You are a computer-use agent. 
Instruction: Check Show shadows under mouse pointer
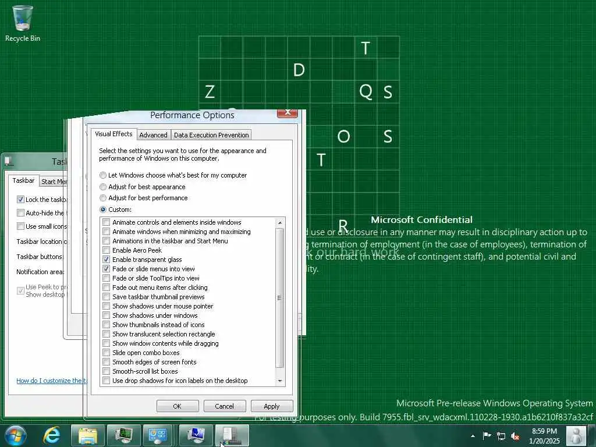[x=107, y=306]
